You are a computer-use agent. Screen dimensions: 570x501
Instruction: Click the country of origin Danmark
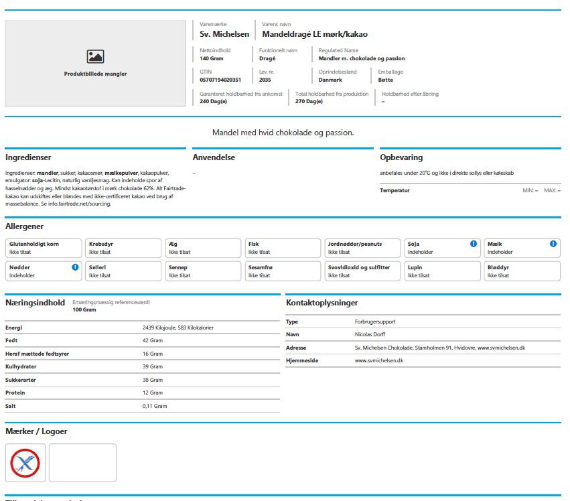point(330,80)
